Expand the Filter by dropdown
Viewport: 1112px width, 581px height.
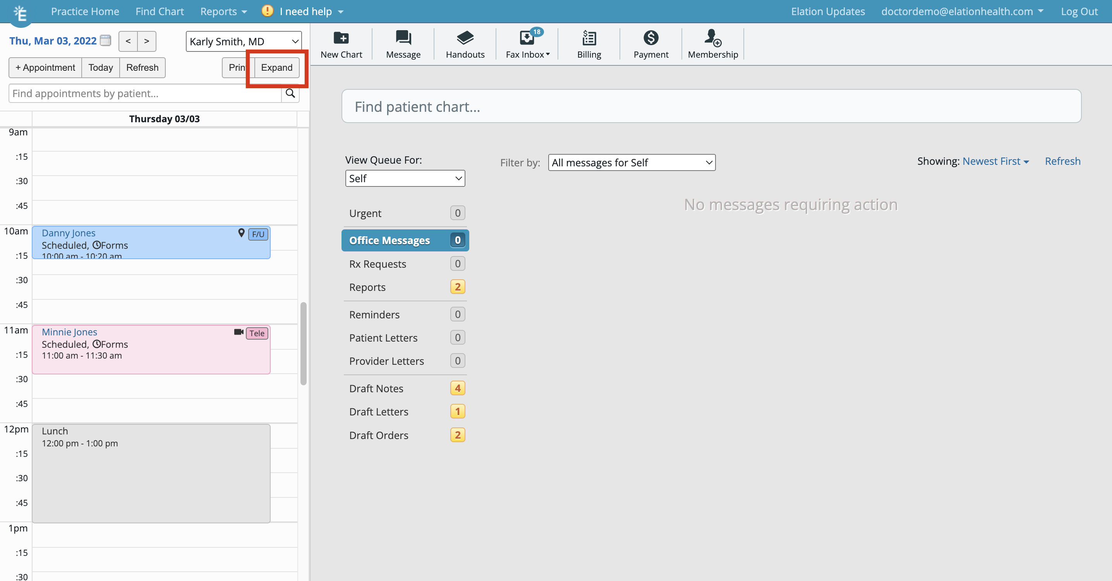pyautogui.click(x=631, y=162)
